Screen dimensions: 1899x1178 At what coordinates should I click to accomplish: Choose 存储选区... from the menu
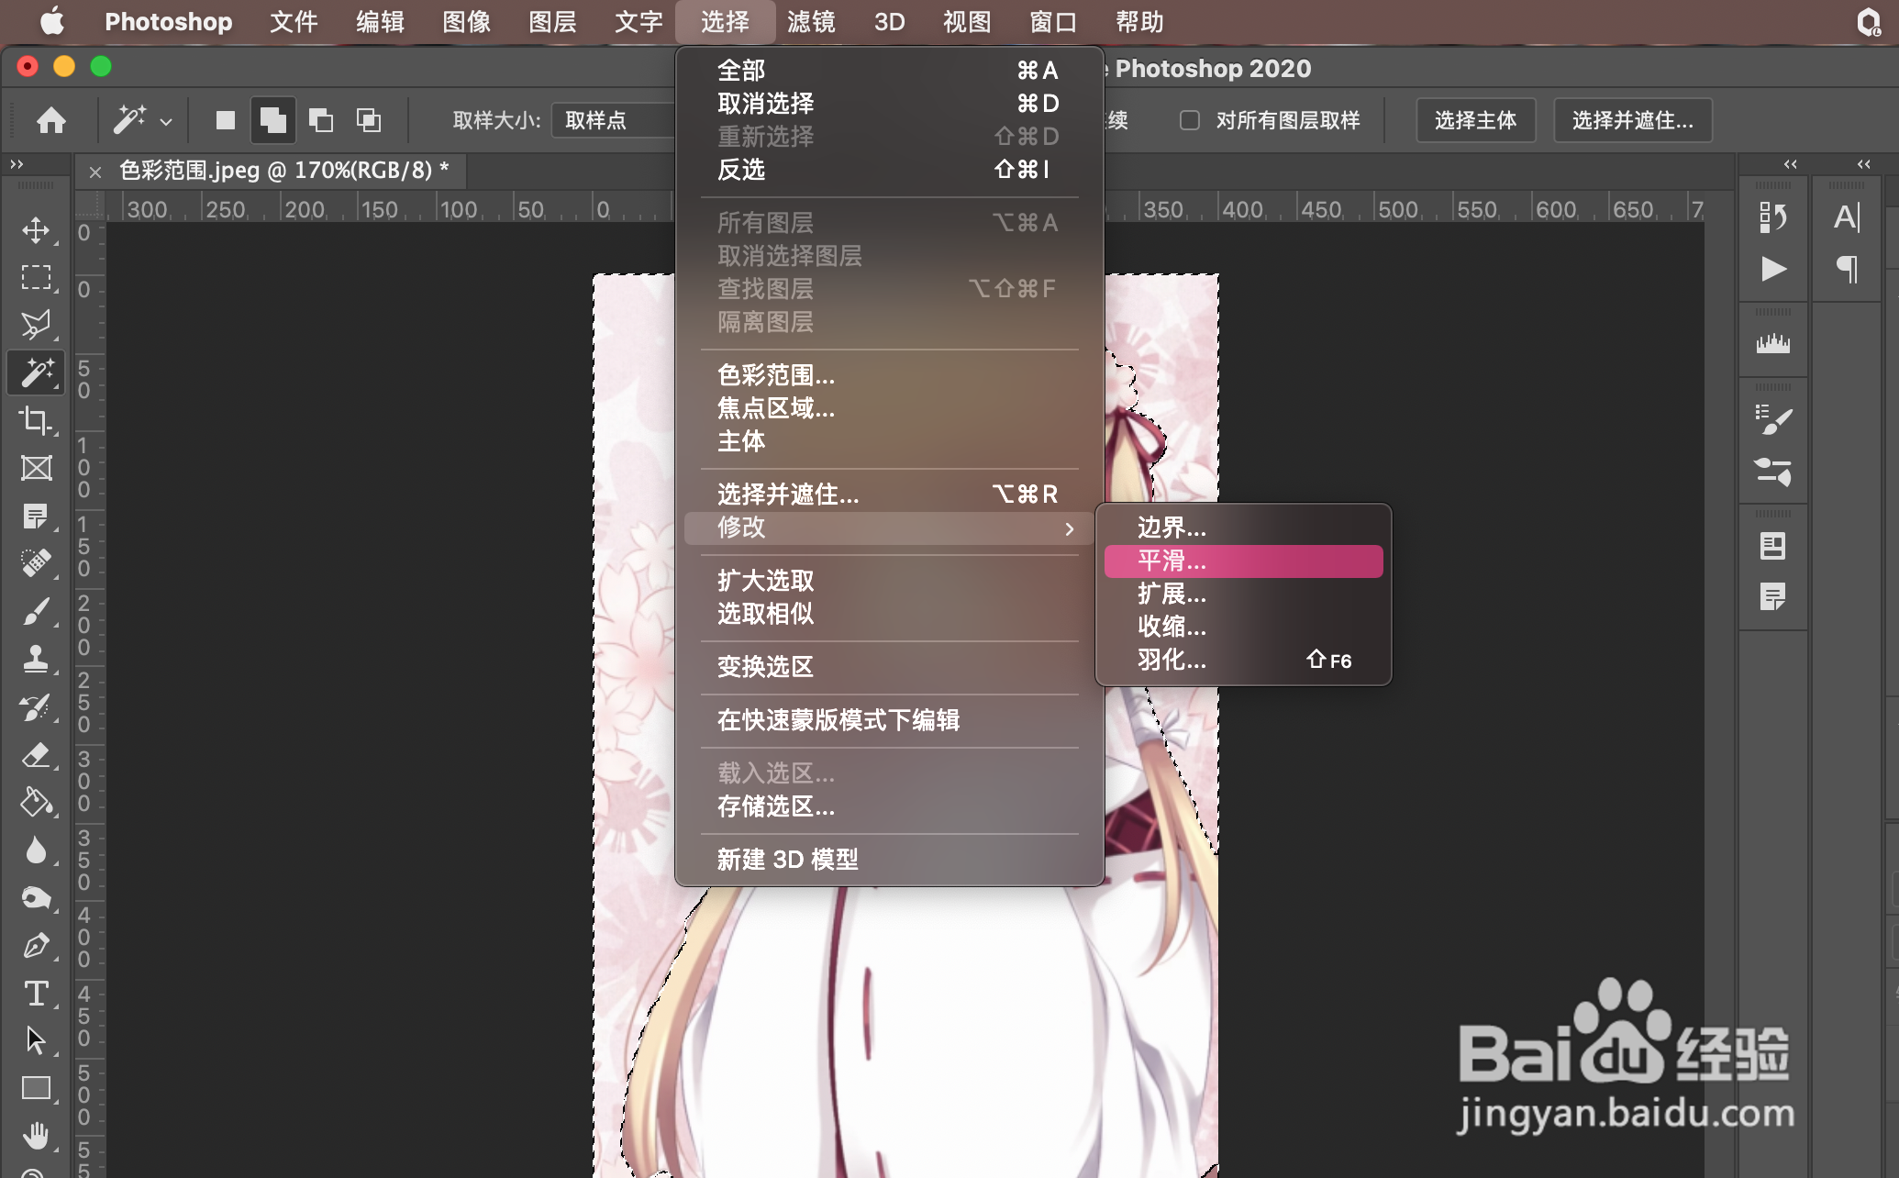[x=889, y=806]
